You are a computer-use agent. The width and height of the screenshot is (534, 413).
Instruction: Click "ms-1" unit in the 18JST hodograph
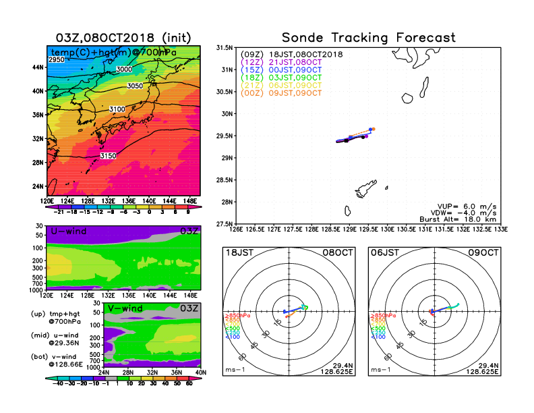[235, 370]
